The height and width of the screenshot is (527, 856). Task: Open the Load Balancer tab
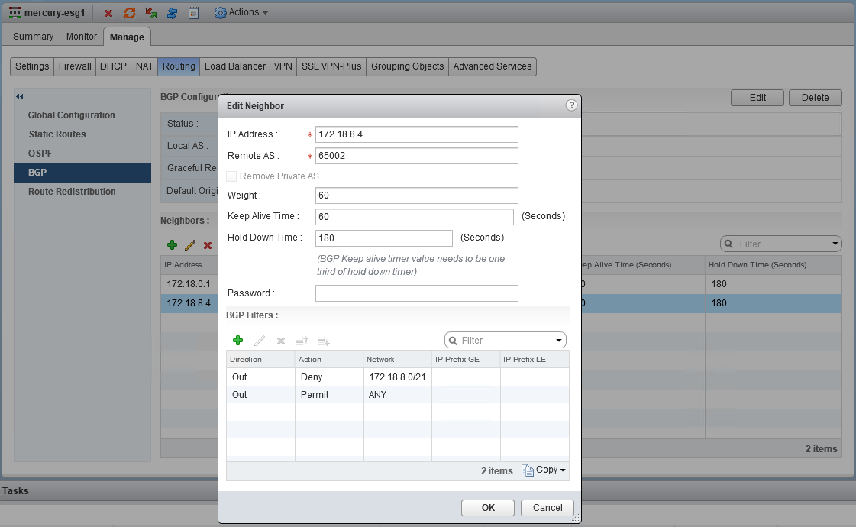[x=234, y=66]
